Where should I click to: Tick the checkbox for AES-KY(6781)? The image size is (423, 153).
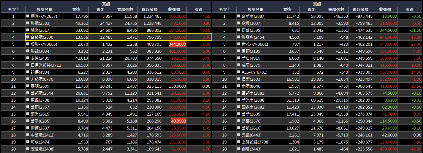point(239,72)
